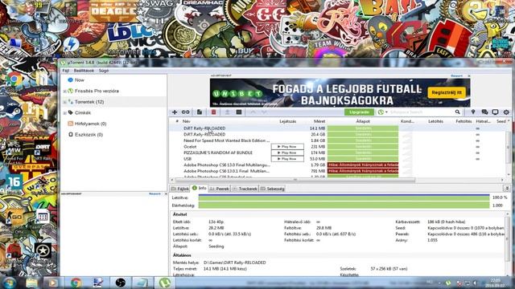Select Now in the sidebar
The image size is (515, 289).
tap(79, 80)
